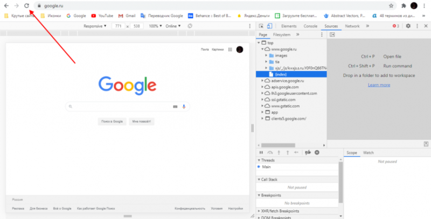Open the Google apps grid icon
Viewport: 431px width, 219px height.
pos(231,50)
